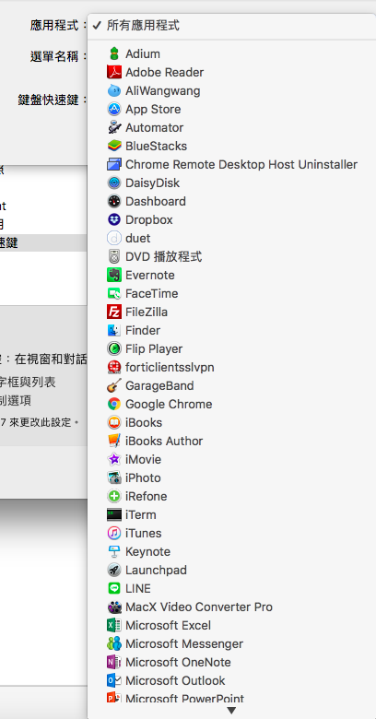Click the FaceTime icon
This screenshot has width=376, height=719.
pos(113,293)
